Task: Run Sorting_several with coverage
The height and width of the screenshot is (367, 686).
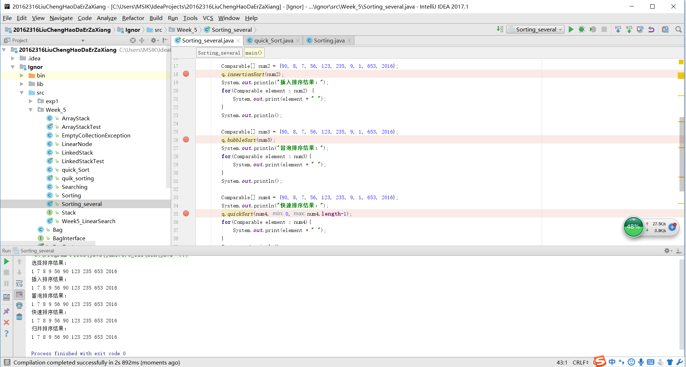Action: click(593, 29)
